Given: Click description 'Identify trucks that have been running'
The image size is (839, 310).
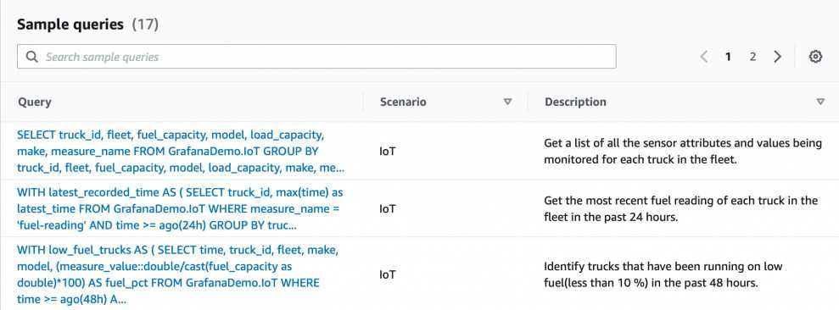Looking at the screenshot, I should (663, 274).
